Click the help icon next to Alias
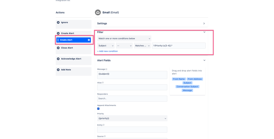The height and width of the screenshot is (139, 274). click(103, 83)
